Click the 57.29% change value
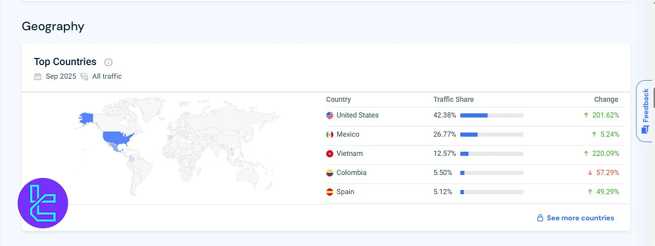The height and width of the screenshot is (246, 655). point(608,173)
